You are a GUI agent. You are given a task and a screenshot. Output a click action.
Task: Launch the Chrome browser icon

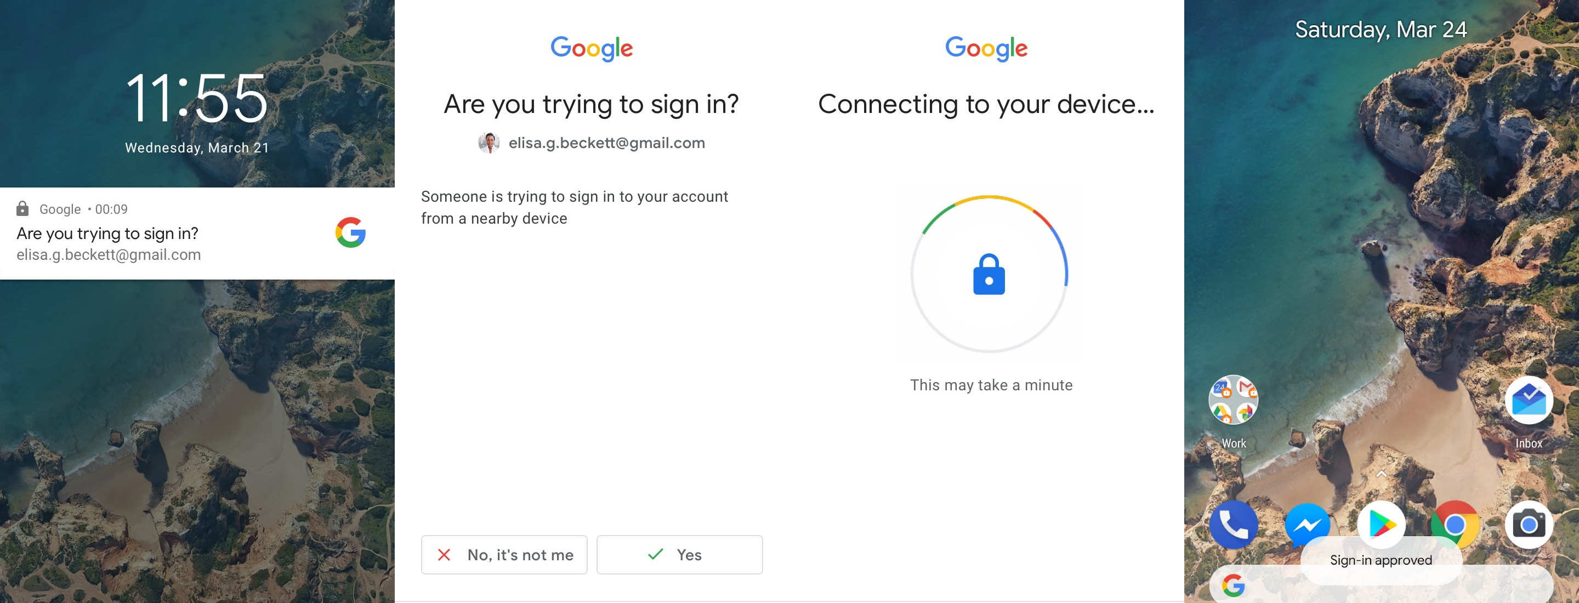pyautogui.click(x=1455, y=525)
